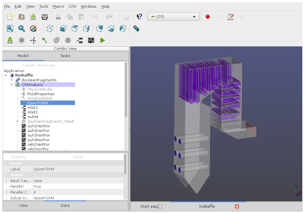Select the measure distance ruler icon

(x=136, y=28)
